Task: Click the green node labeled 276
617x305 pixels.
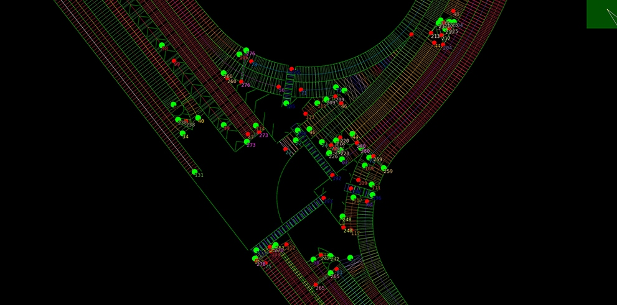Action: click(246, 50)
